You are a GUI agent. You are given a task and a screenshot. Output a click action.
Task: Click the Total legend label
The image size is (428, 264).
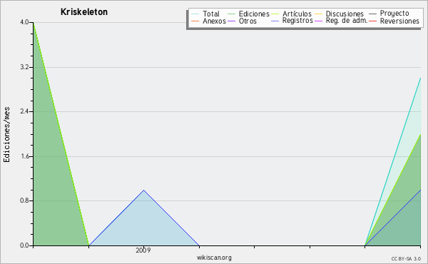pos(211,14)
